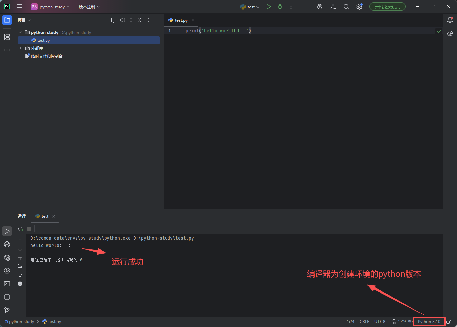Open the Terminal tool window

pos(7,284)
